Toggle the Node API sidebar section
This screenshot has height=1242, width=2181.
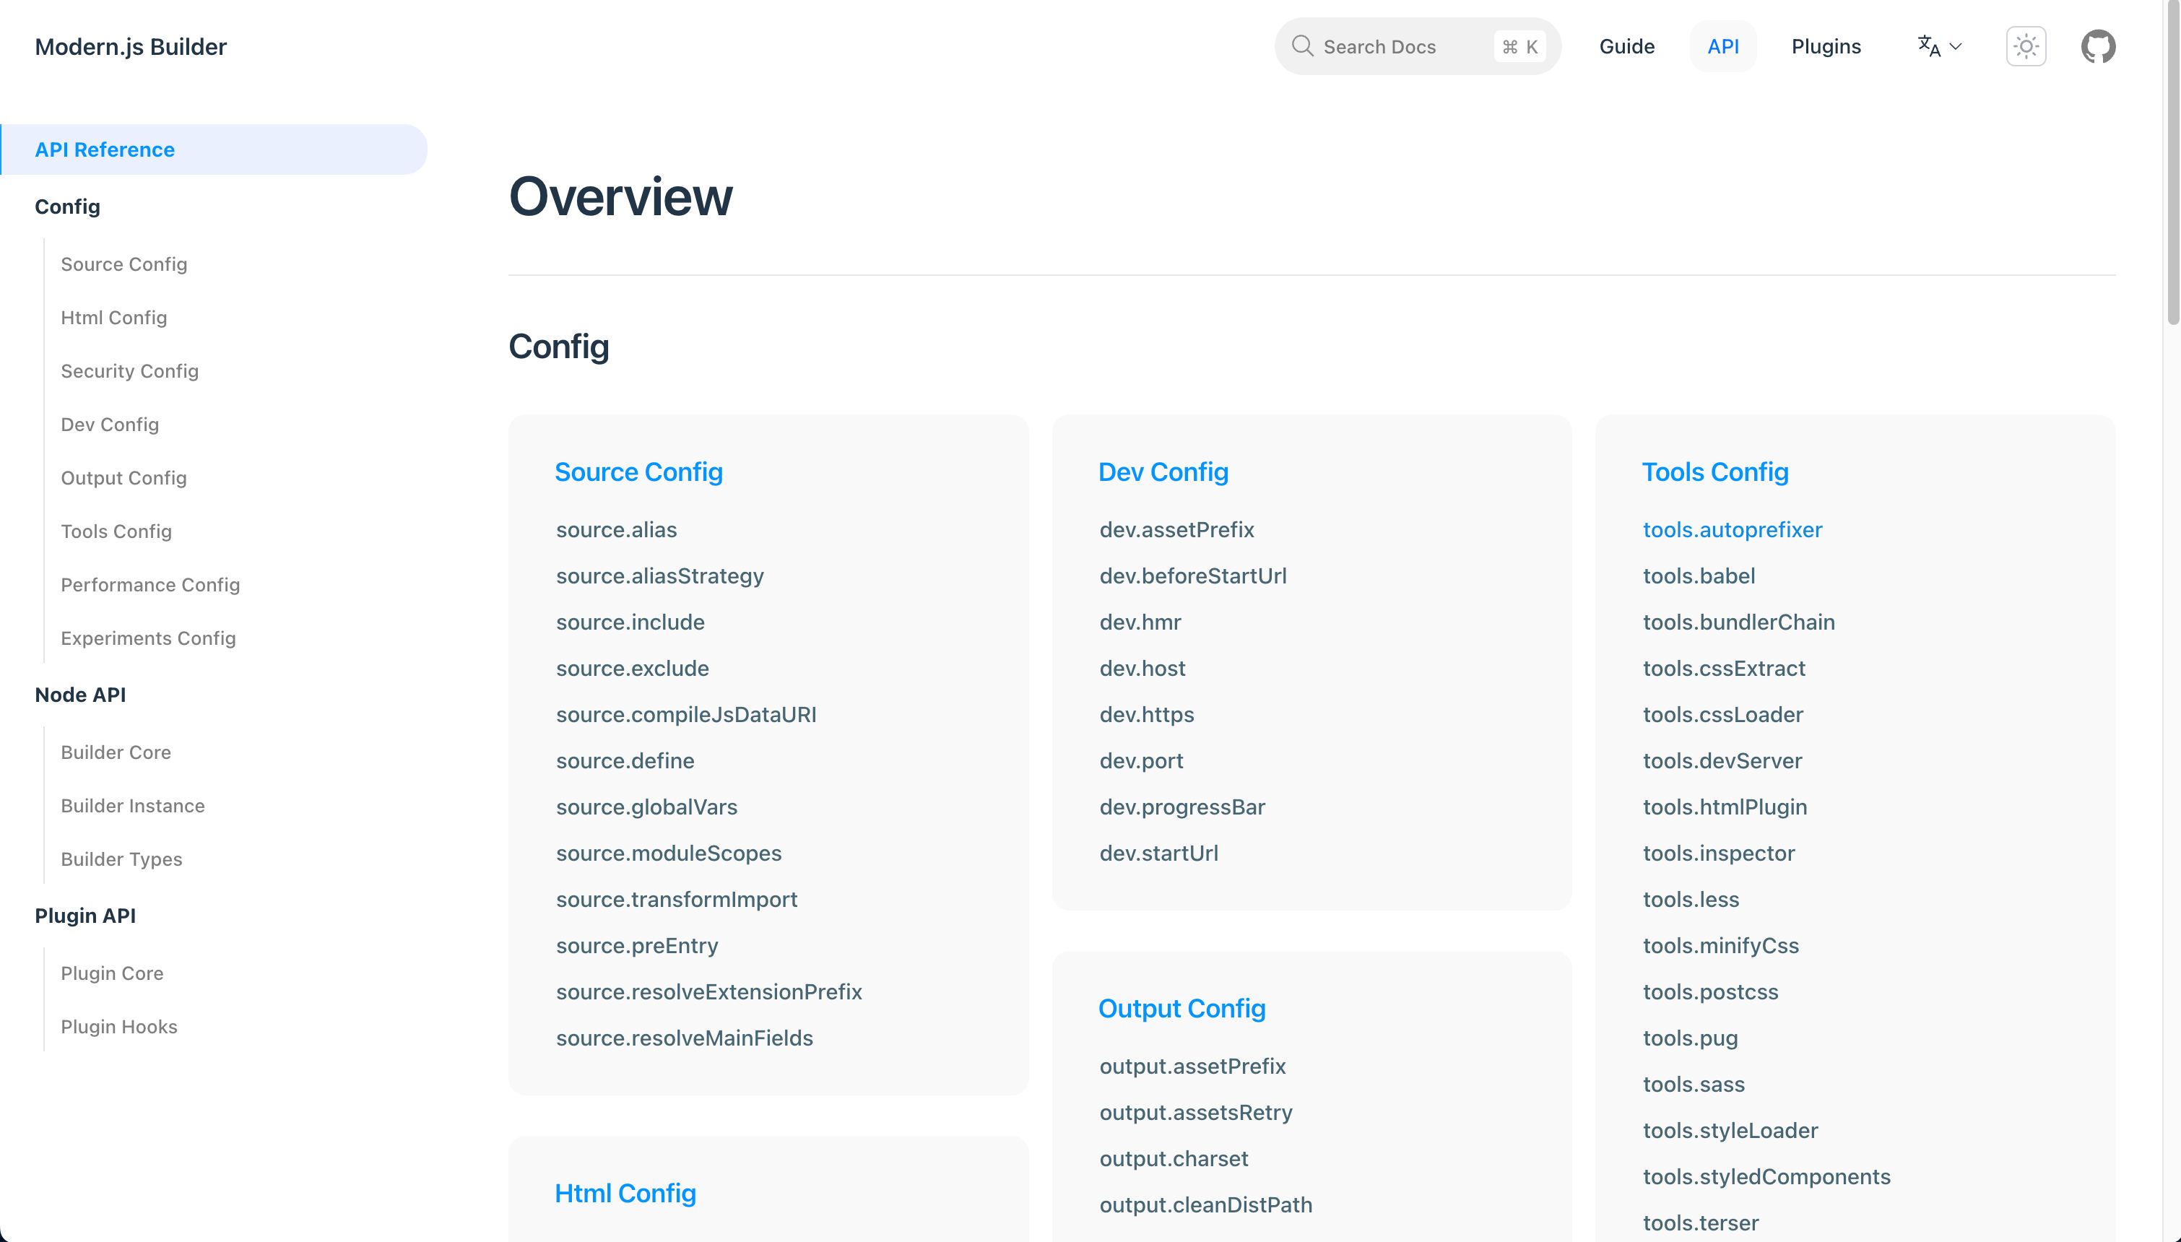[x=81, y=694]
